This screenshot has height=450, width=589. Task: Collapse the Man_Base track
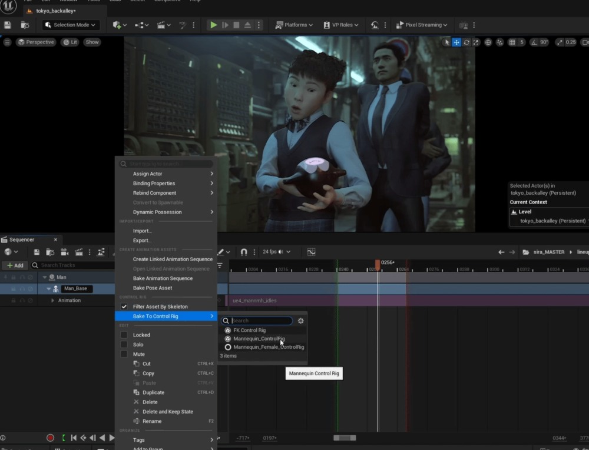(48, 289)
